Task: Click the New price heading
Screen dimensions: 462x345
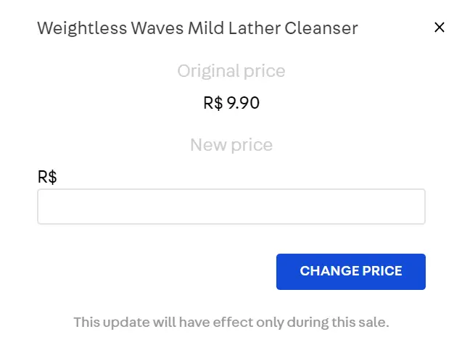Action: [231, 145]
